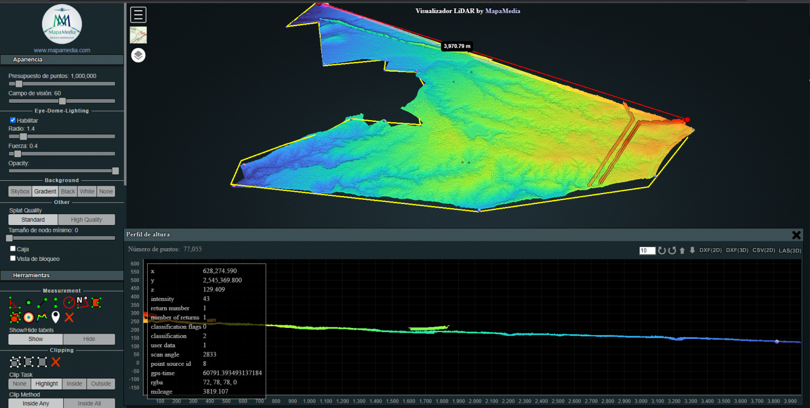Export profile as DXF(2D)

[x=710, y=250]
